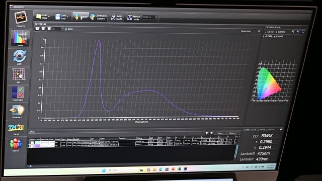This screenshot has width=322, height=181.
Task: Select the second radio option in results panel header
Action: pyautogui.click(x=254, y=130)
